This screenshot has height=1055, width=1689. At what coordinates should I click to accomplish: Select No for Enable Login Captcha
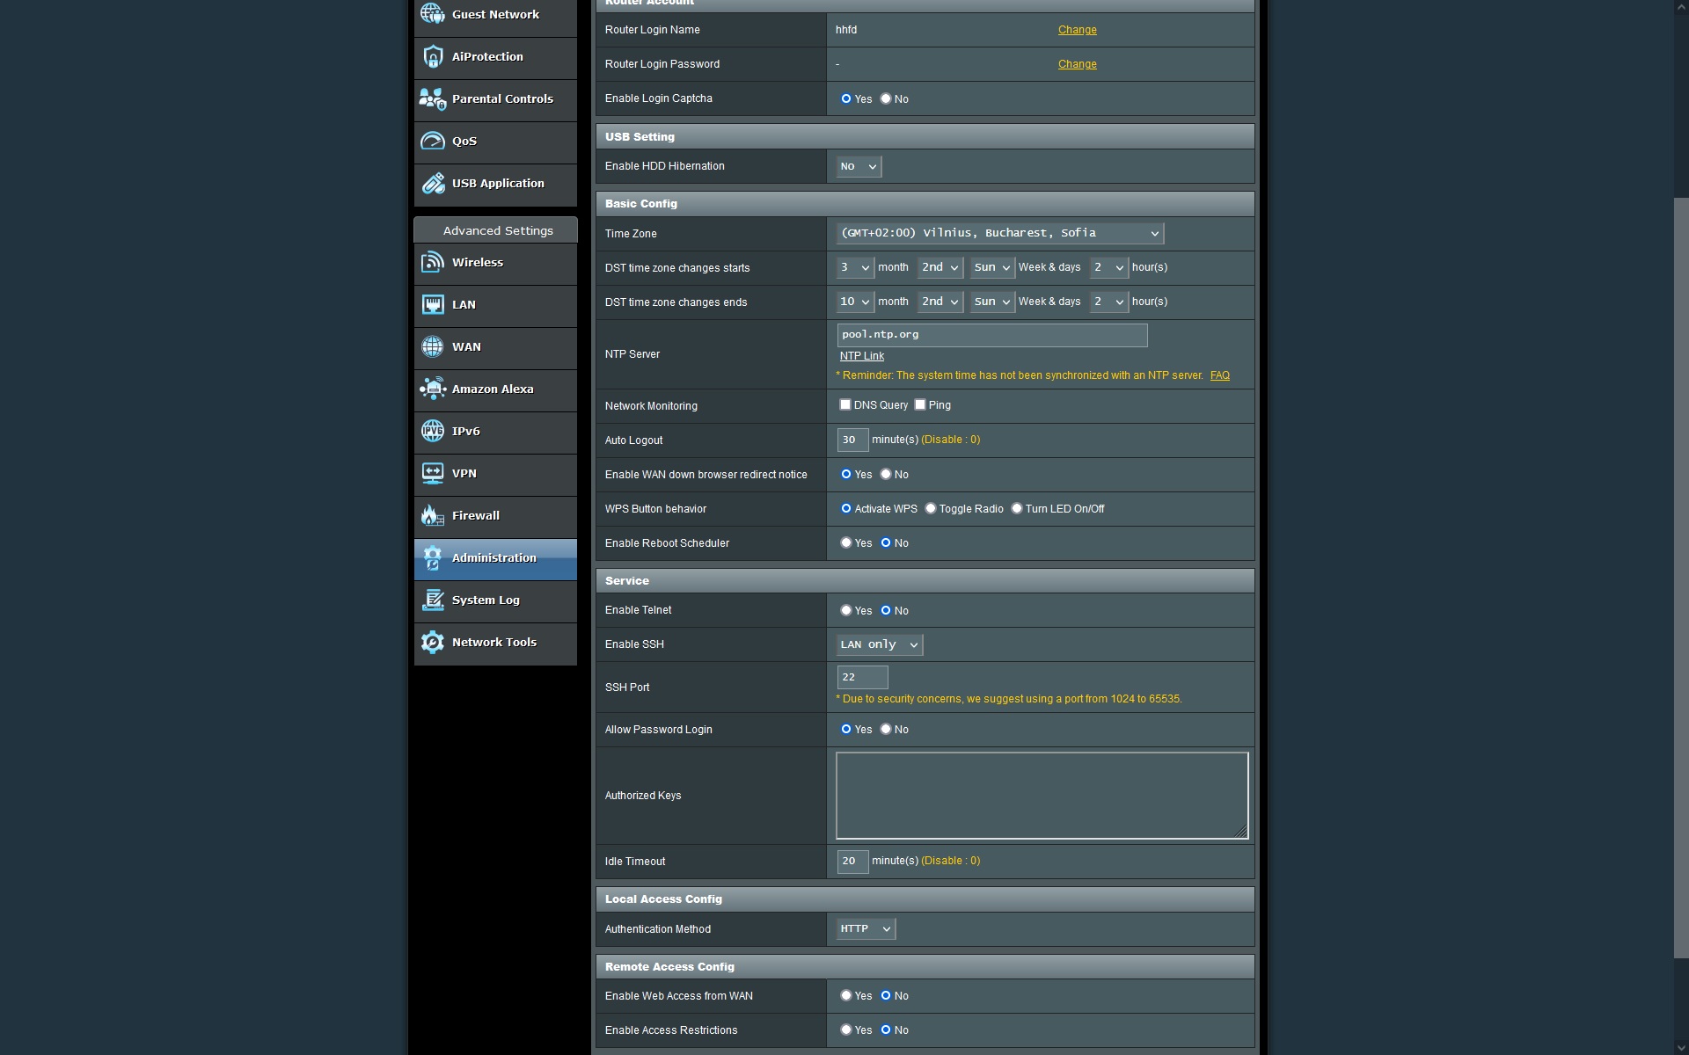coord(886,98)
